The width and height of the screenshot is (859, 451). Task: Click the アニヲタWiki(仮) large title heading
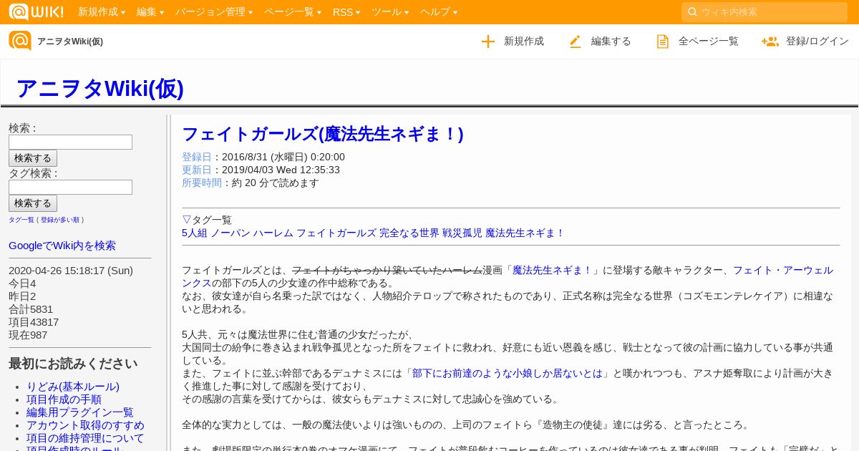[100, 88]
